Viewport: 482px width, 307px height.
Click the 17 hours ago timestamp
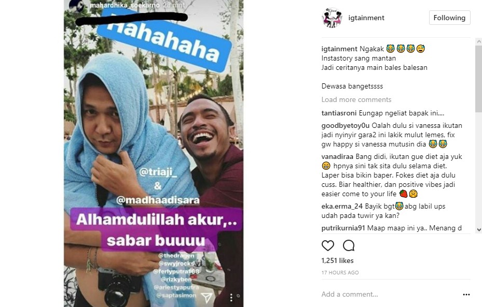pos(340,273)
